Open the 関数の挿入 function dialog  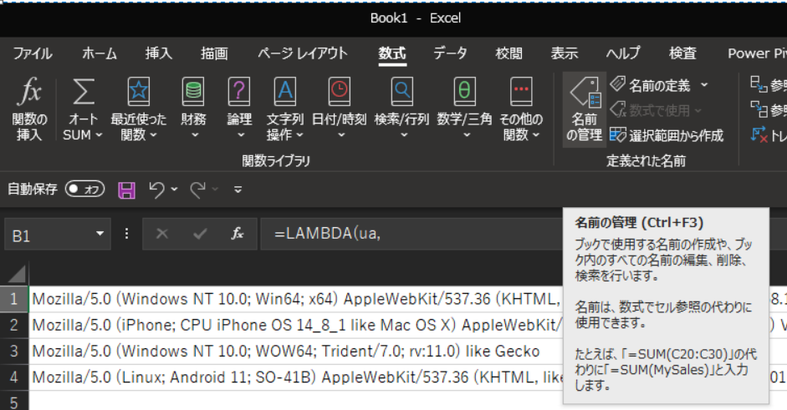[29, 109]
